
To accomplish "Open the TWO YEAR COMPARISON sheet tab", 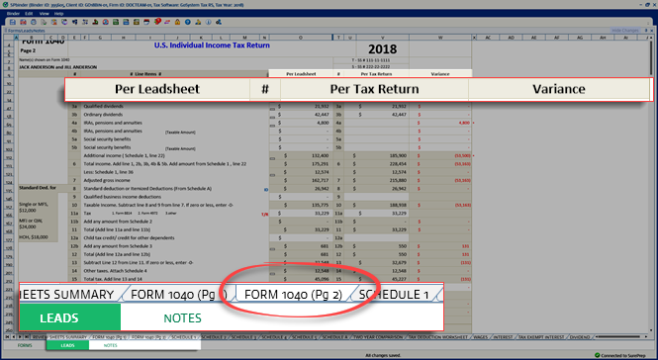I will [x=378, y=337].
